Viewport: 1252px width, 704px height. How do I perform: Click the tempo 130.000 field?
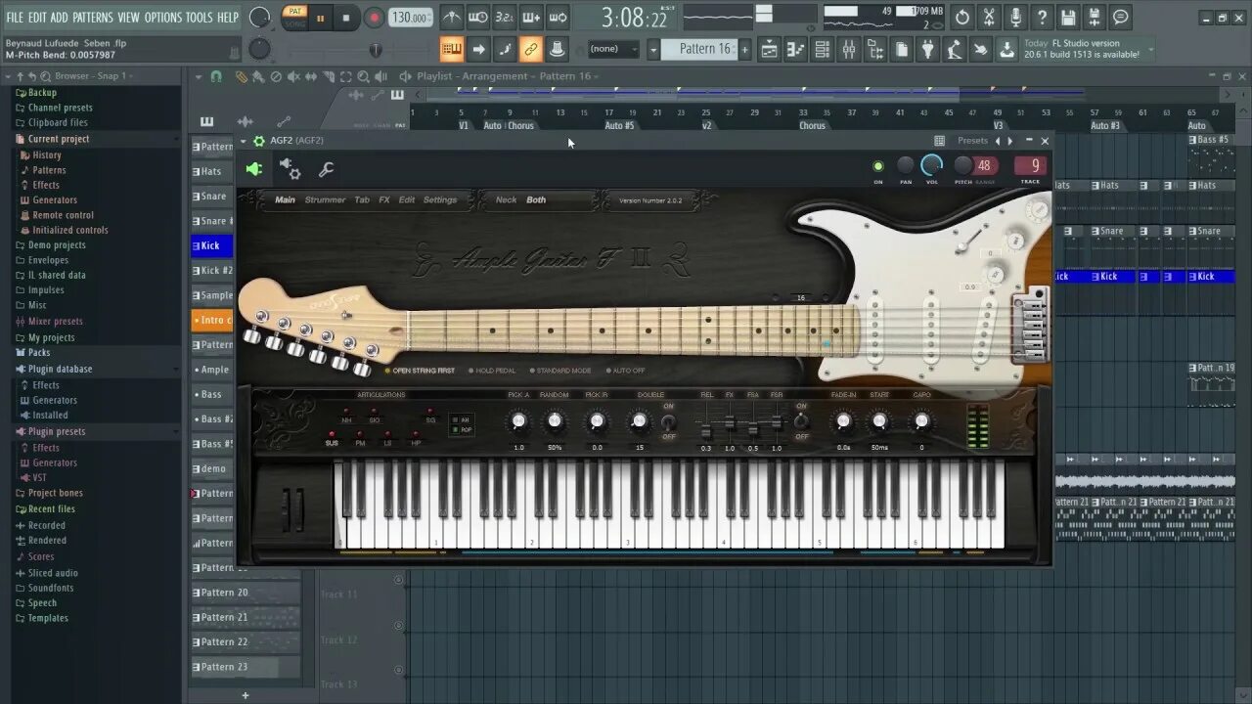click(x=411, y=18)
